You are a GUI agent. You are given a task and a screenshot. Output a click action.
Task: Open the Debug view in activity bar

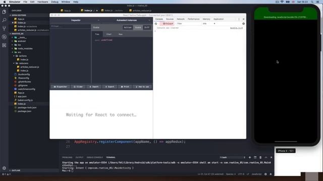pos(4,37)
